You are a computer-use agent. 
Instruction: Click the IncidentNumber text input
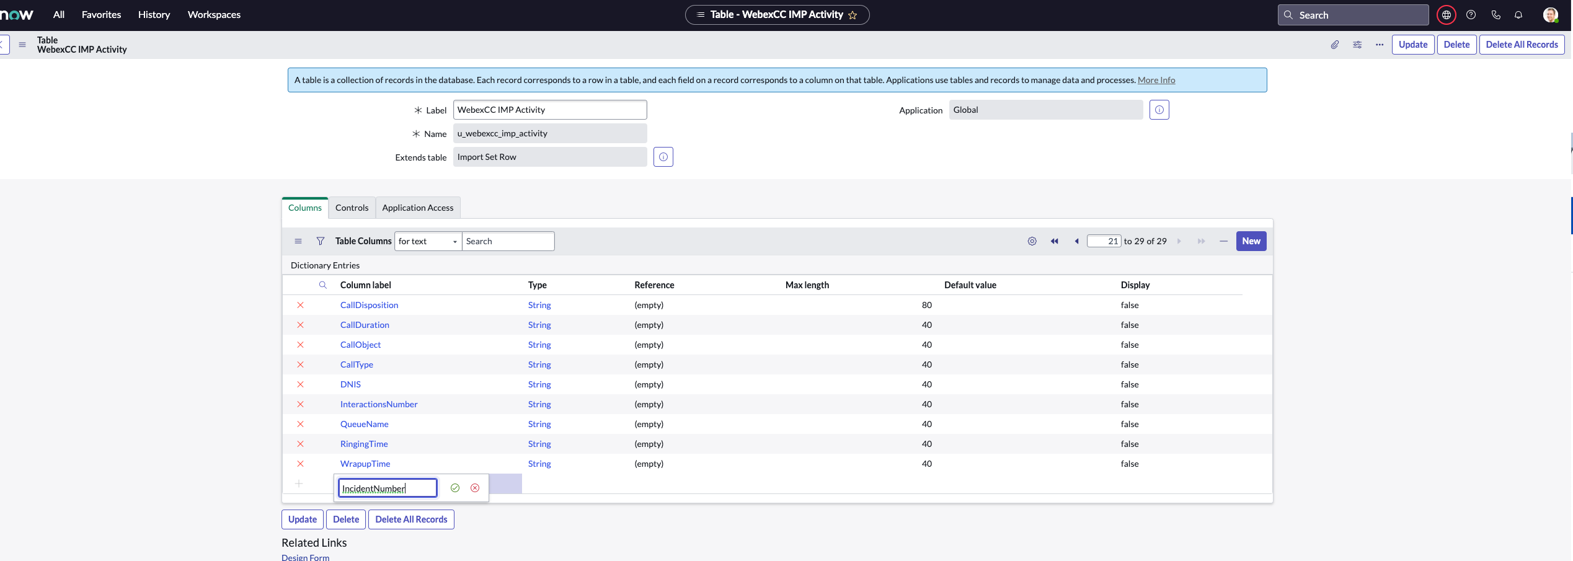tap(388, 488)
